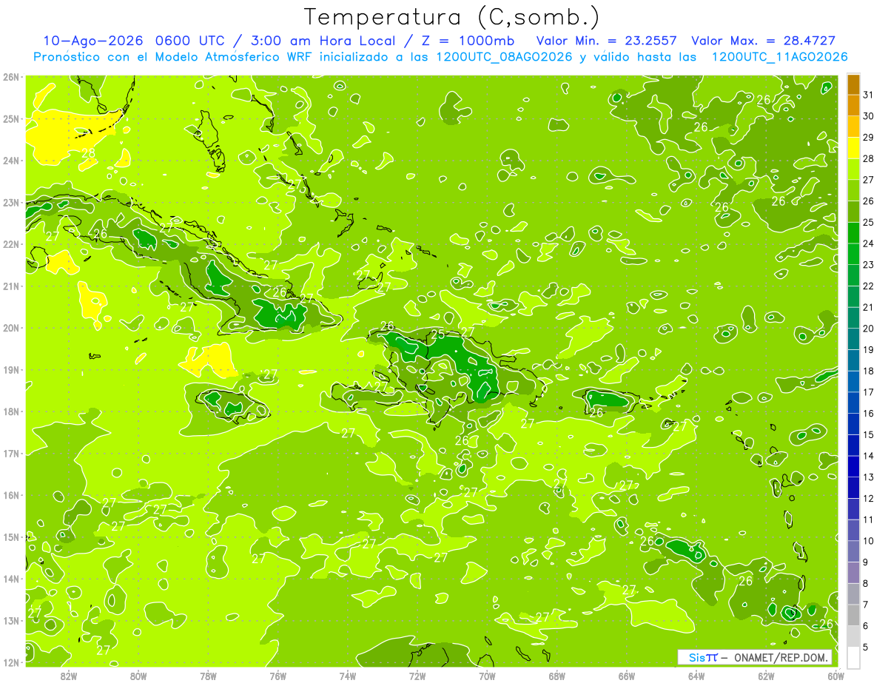
Task: Click the white legend swatch below 5
Action: 853,657
